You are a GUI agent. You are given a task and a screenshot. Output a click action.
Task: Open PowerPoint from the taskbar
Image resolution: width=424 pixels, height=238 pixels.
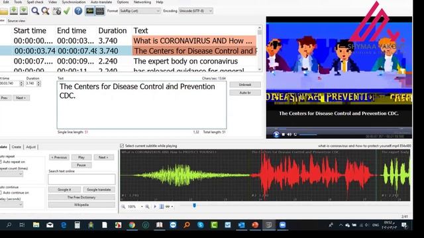[255, 225]
